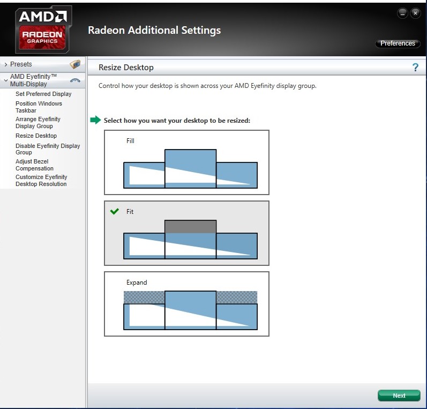427x409 pixels.
Task: Open Set Preferred Display page
Action: click(x=43, y=94)
